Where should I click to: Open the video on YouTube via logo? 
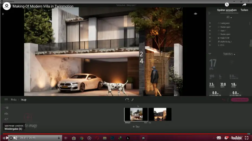point(236,138)
